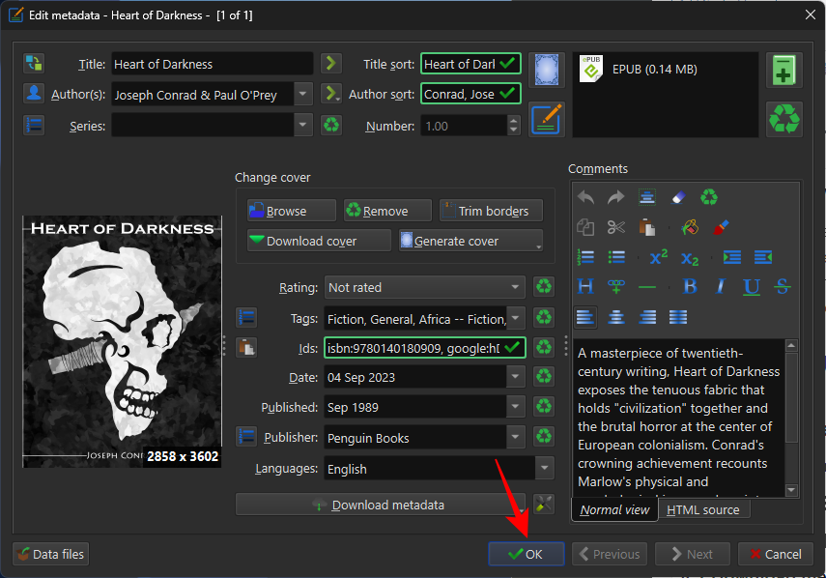Decrease the text indentation
This screenshot has height=578, width=826.
pyautogui.click(x=763, y=257)
